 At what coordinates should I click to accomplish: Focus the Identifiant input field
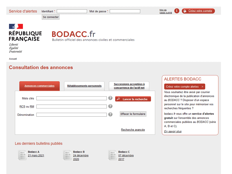72,11
